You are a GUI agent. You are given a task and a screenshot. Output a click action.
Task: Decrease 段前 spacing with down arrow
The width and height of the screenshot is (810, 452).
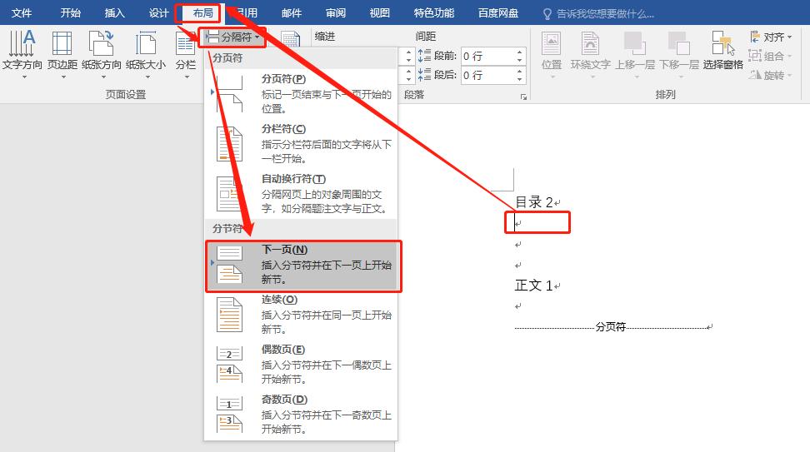520,60
